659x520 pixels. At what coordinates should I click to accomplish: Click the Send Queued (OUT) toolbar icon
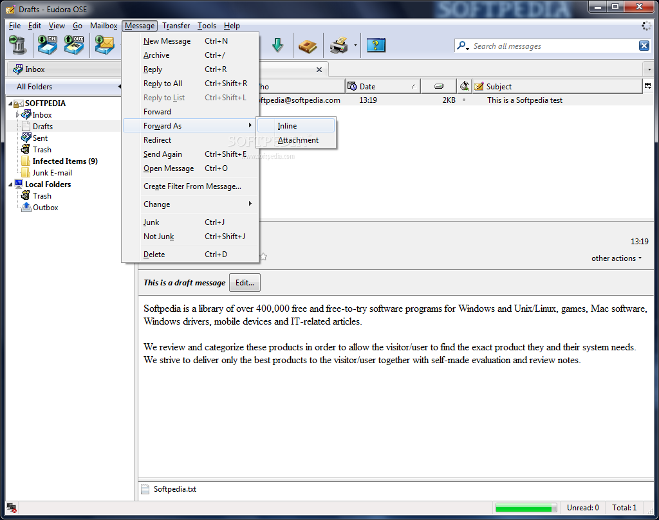tap(74, 45)
